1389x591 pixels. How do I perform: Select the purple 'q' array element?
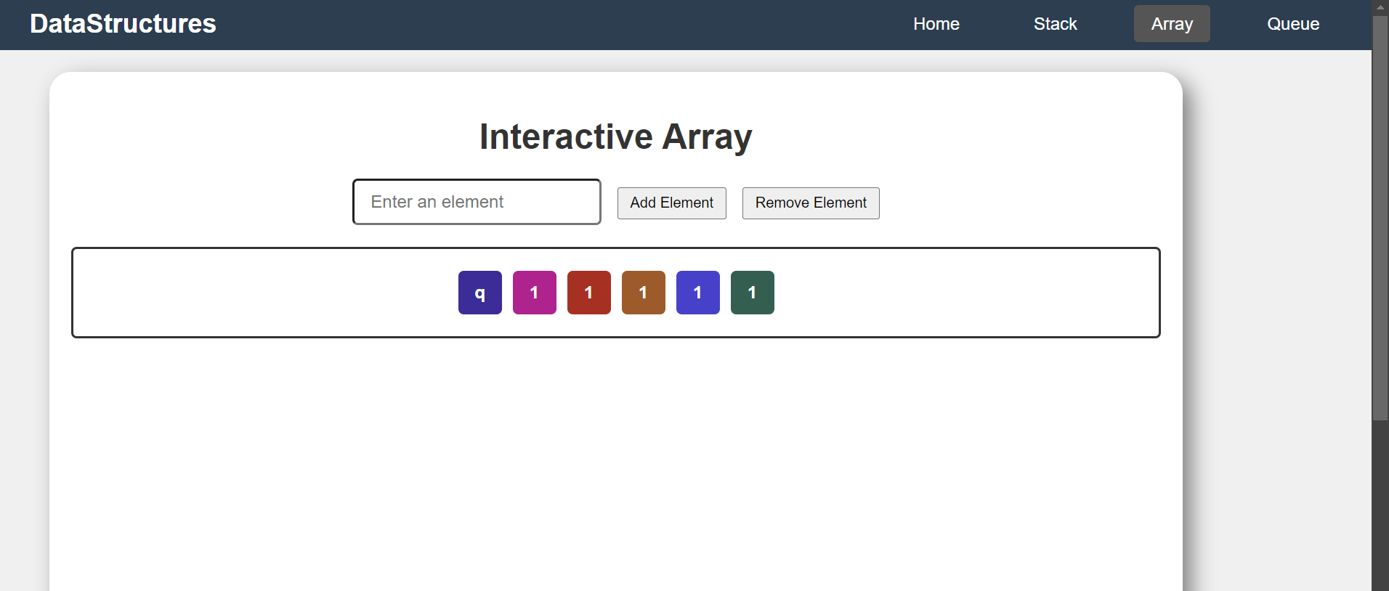coord(480,293)
